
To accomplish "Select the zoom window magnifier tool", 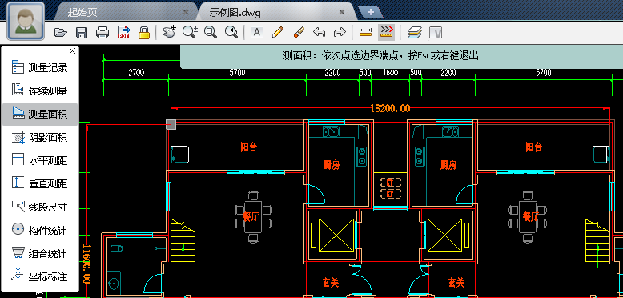I will point(211,32).
